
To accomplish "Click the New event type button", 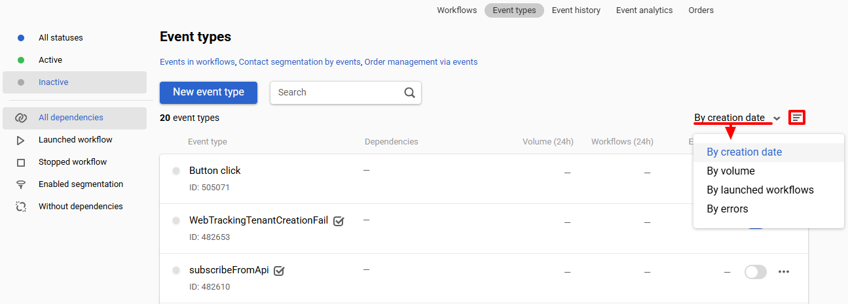I will coord(208,92).
